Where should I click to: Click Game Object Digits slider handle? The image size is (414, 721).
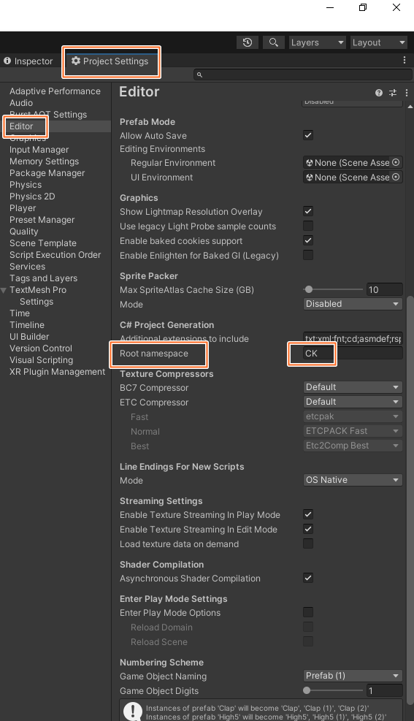click(x=307, y=690)
